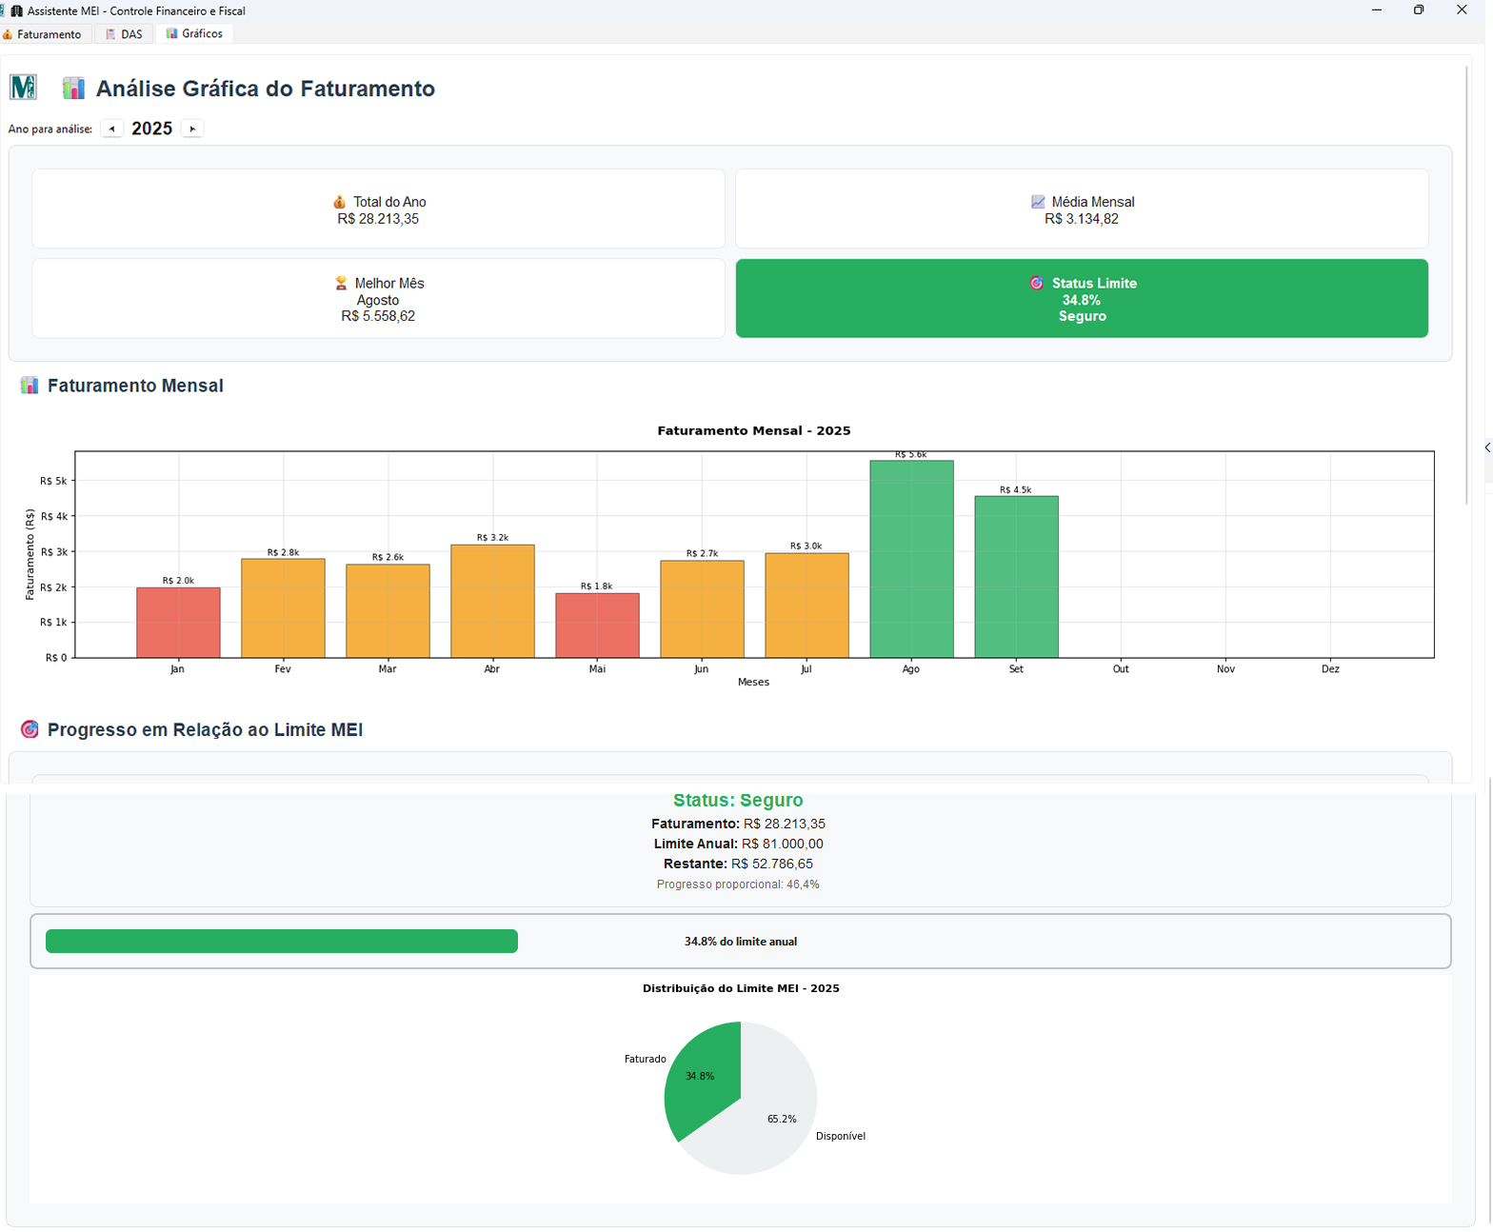Expand the side panel chevron on right edge

click(1487, 447)
